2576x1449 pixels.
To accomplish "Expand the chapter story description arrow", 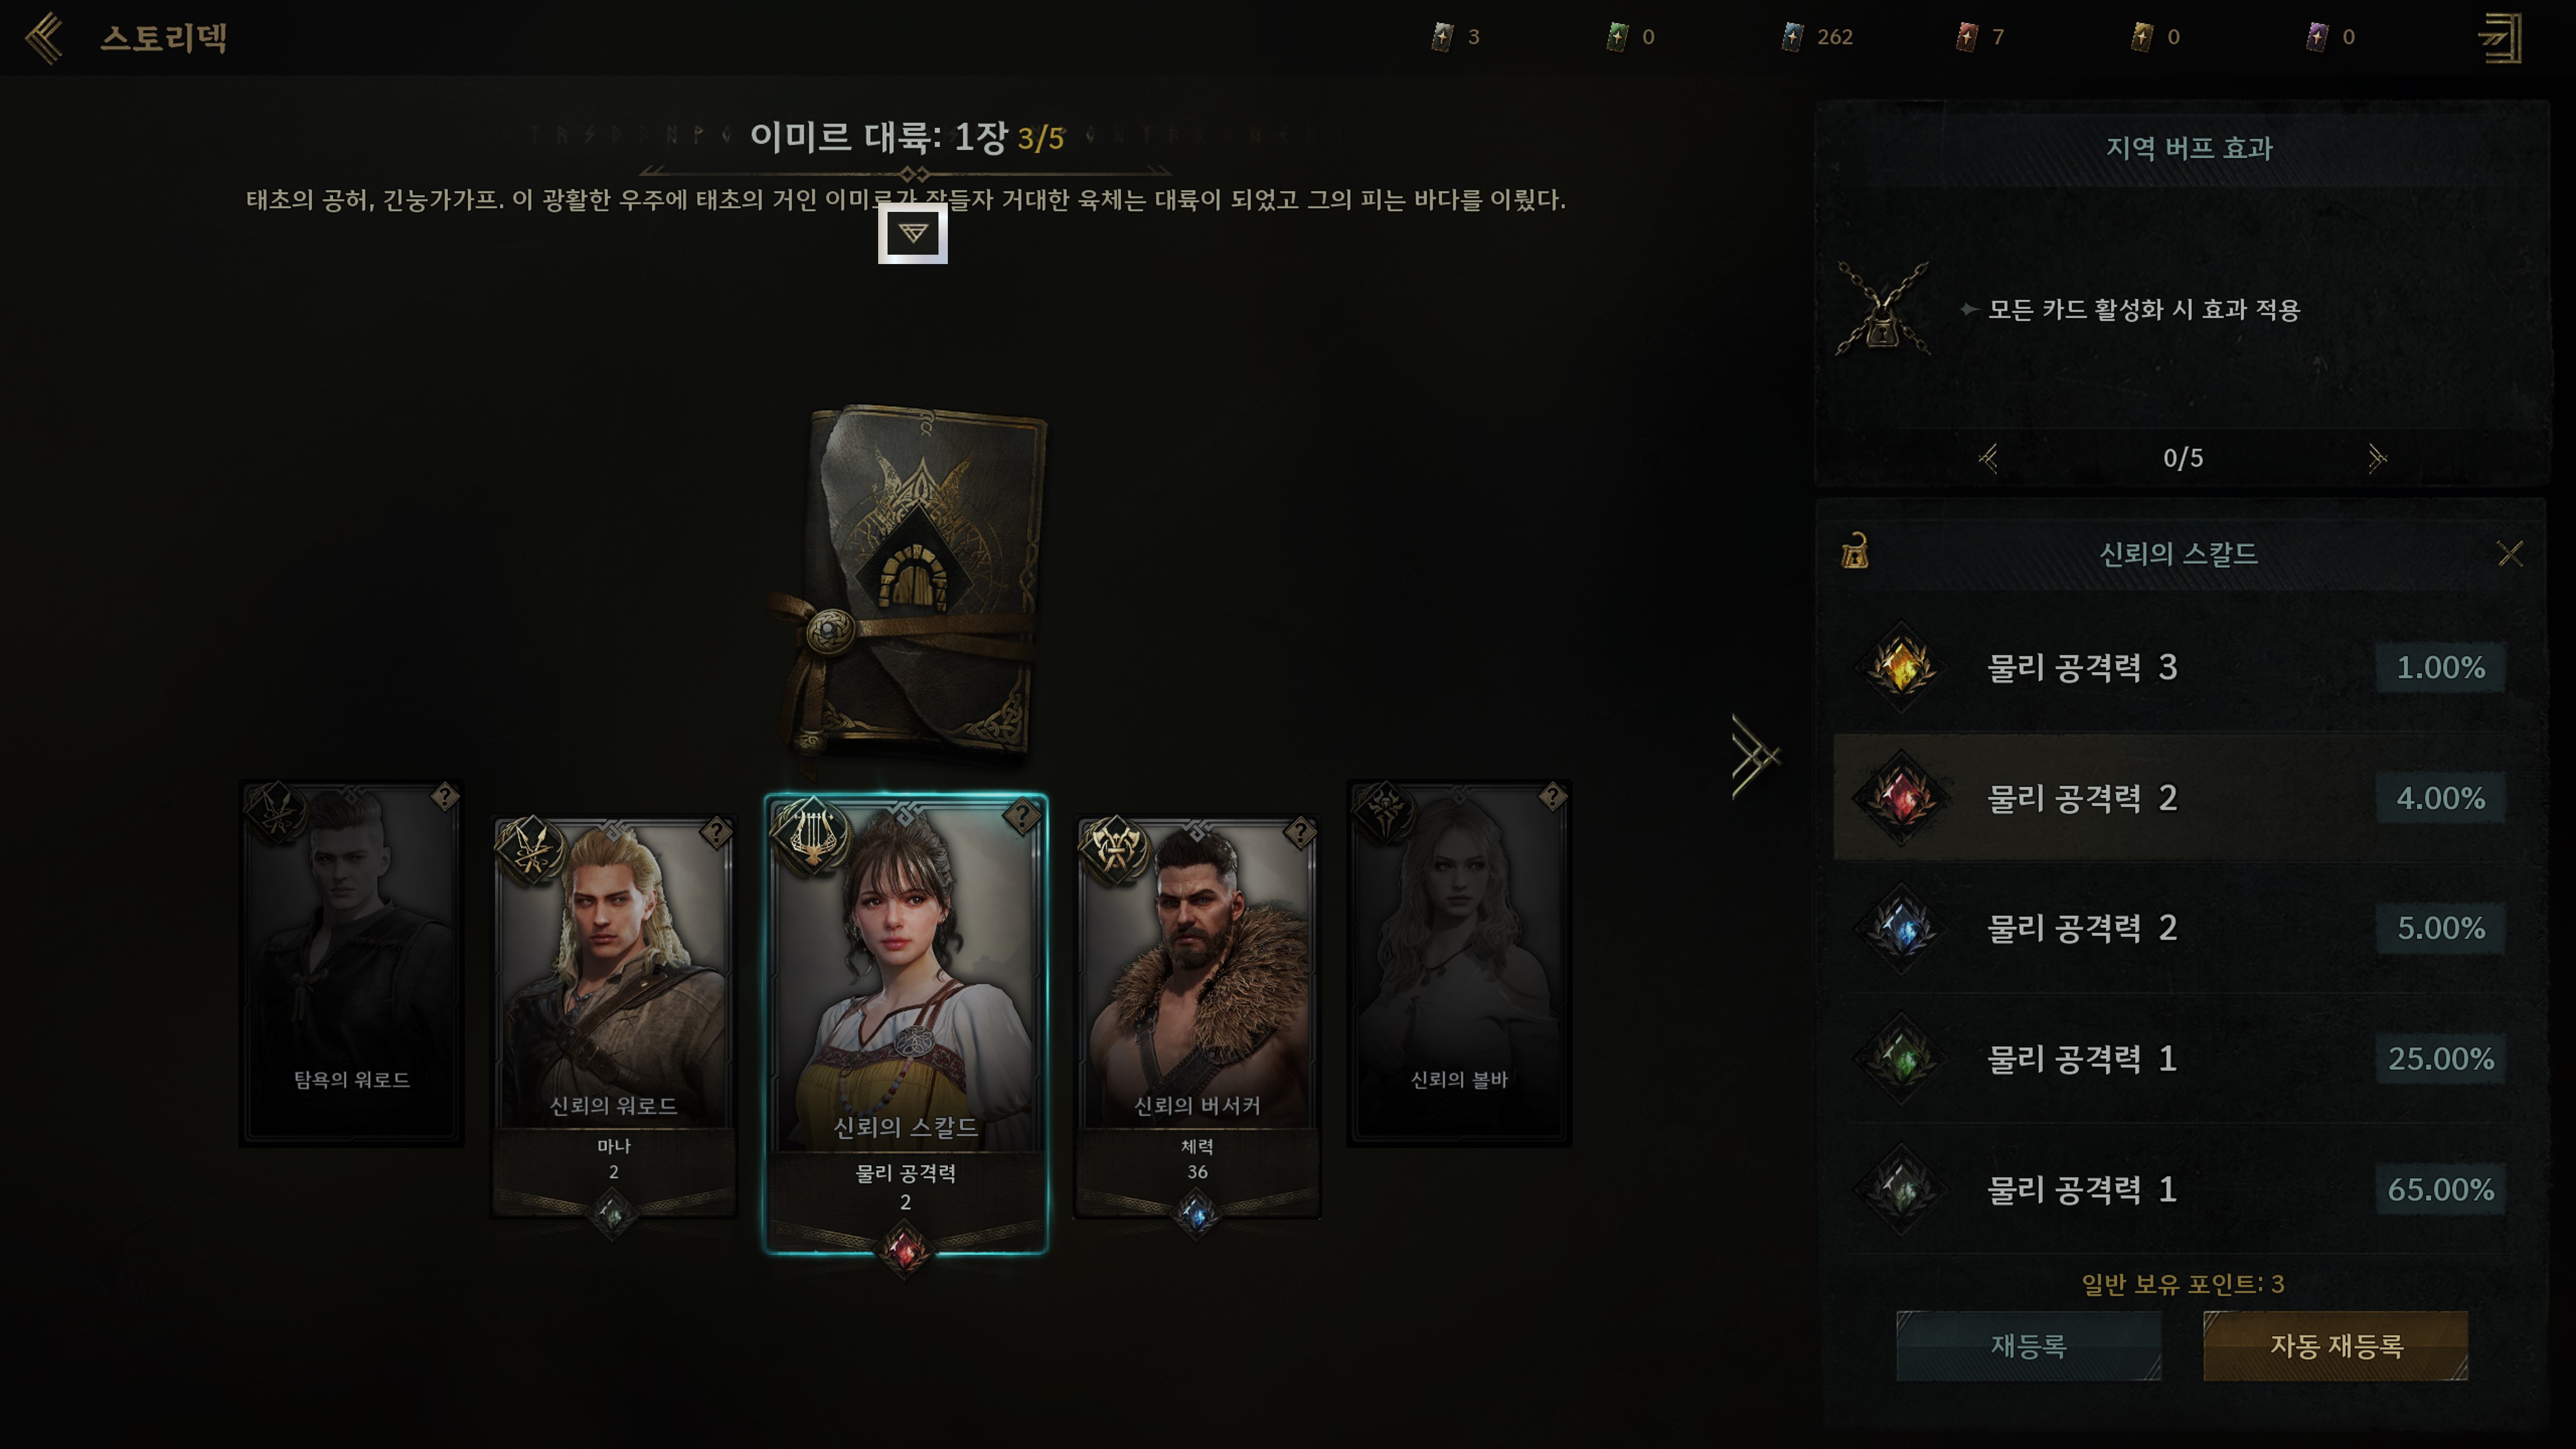I will click(x=912, y=233).
